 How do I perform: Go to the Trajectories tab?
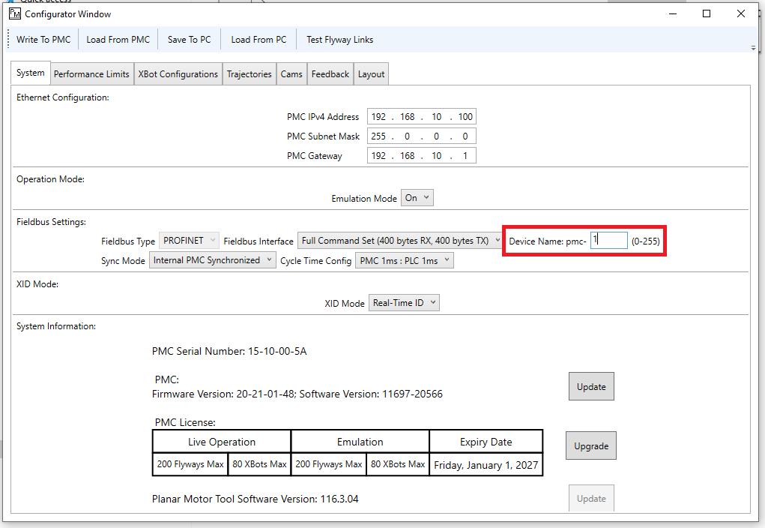pos(250,74)
